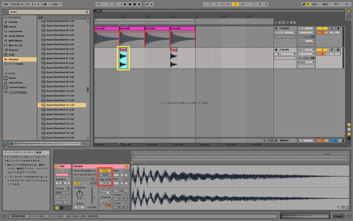Enable the MIDI map mode

pyautogui.click(x=325, y=4)
